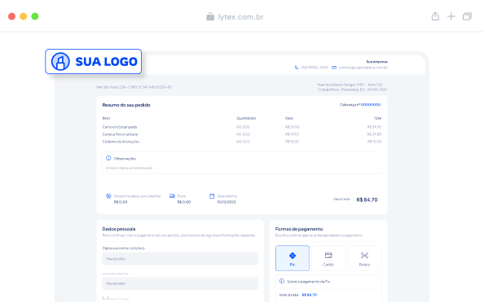Click the lock icon beside lytex.com.br
This screenshot has width=484, height=302.
coord(210,16)
